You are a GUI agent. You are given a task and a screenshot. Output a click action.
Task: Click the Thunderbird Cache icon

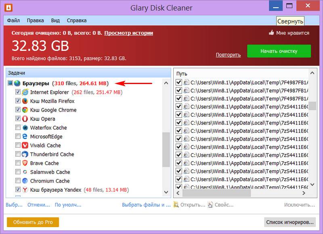(x=25, y=154)
